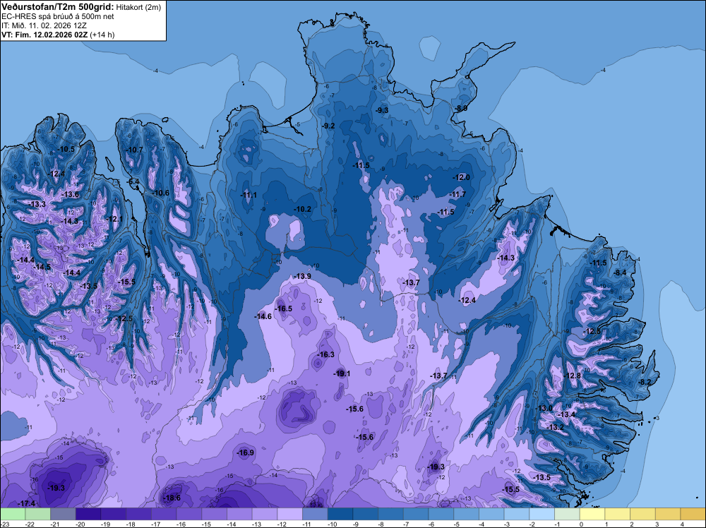Click the -16.5 temperature label

coord(284,308)
